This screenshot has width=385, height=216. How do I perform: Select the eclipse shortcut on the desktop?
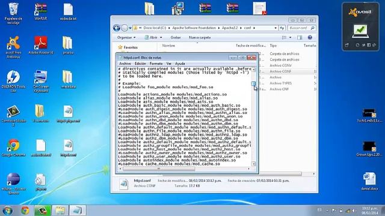[x=13, y=184]
